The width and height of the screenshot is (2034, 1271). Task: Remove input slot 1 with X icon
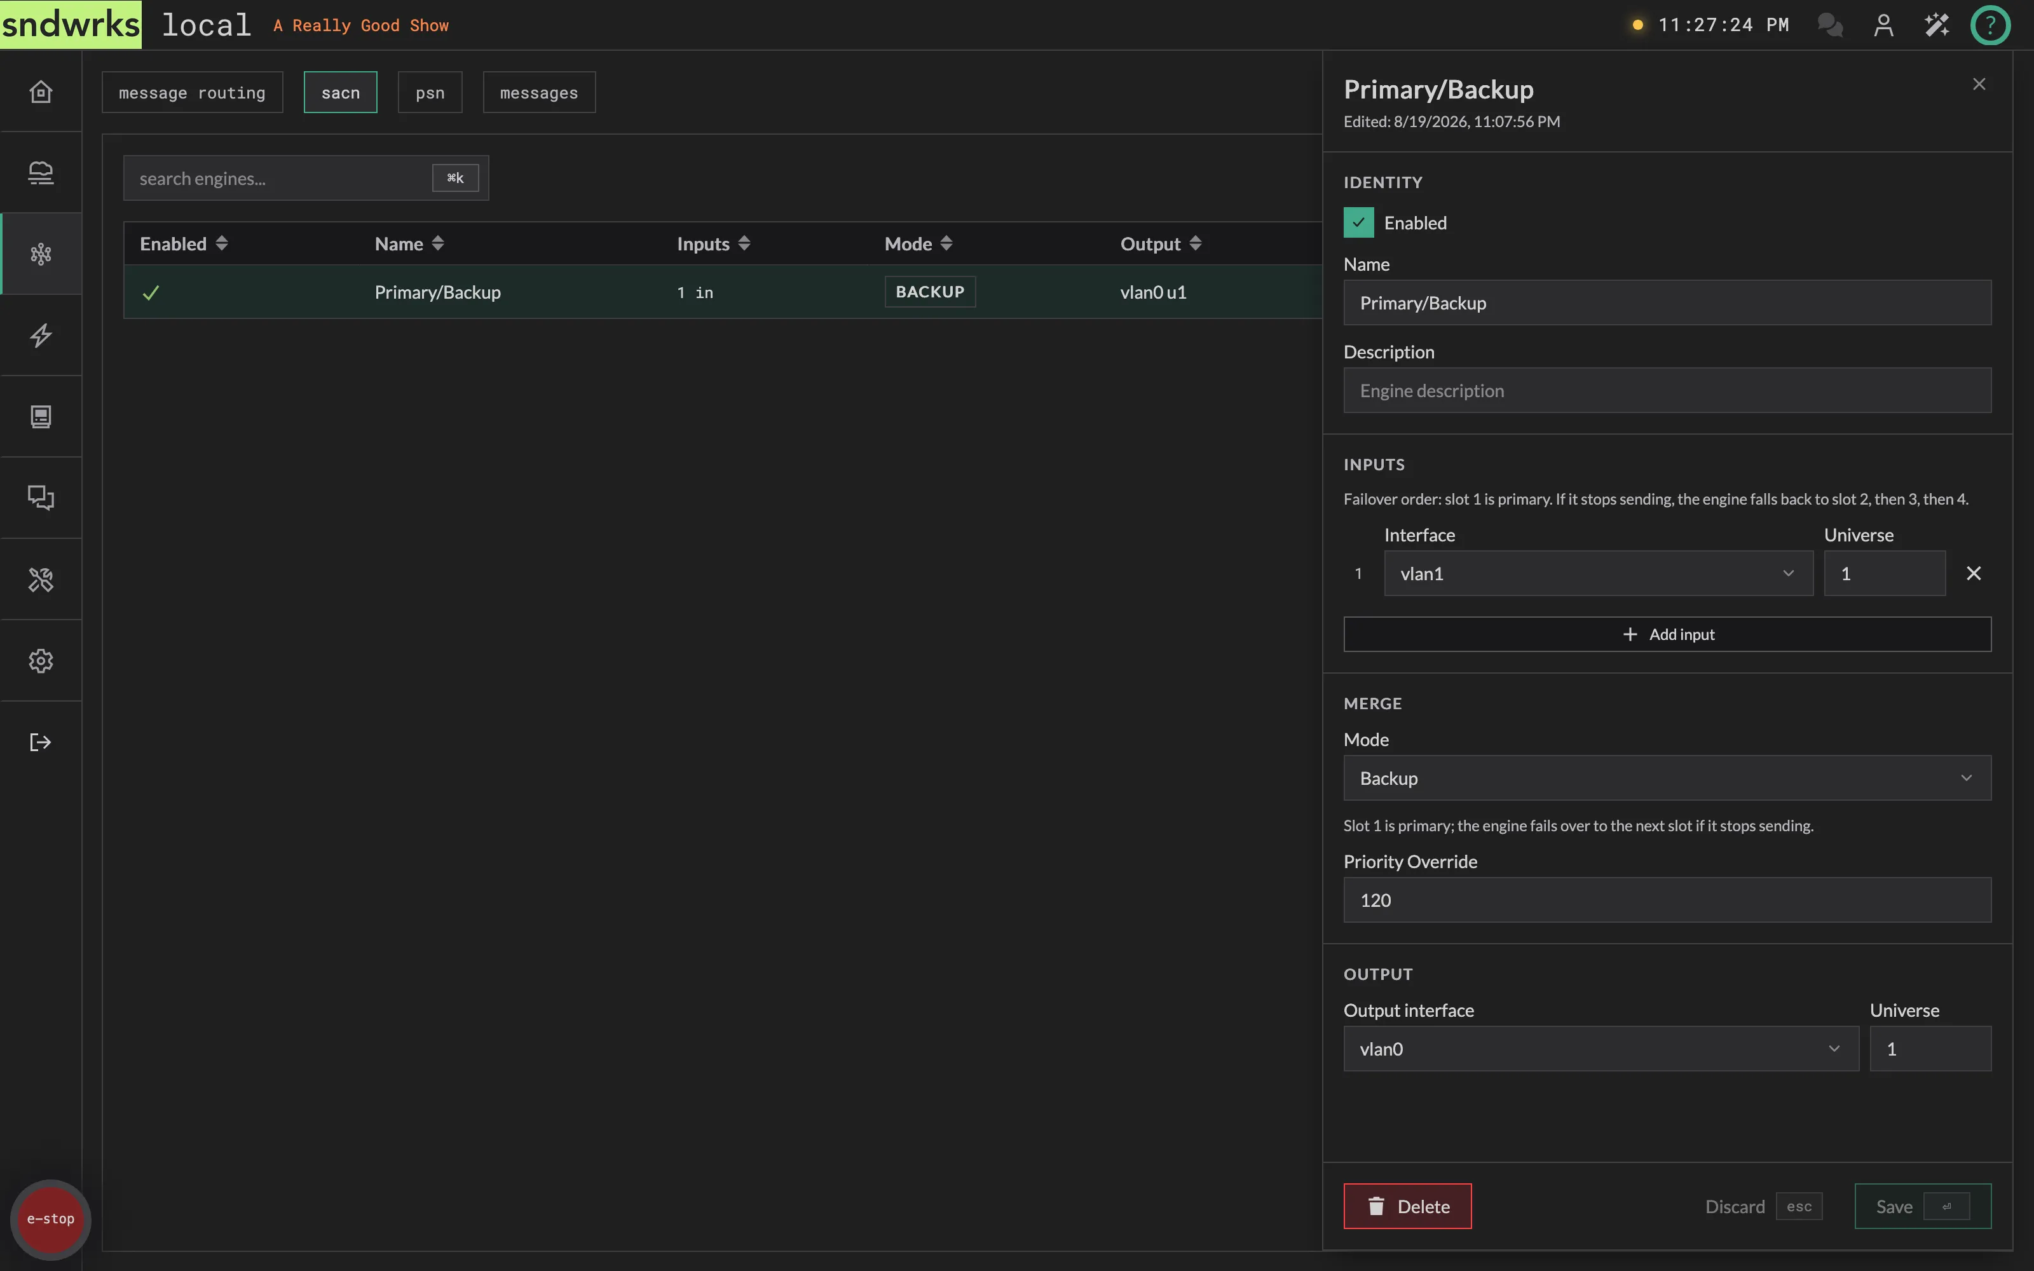(1974, 573)
